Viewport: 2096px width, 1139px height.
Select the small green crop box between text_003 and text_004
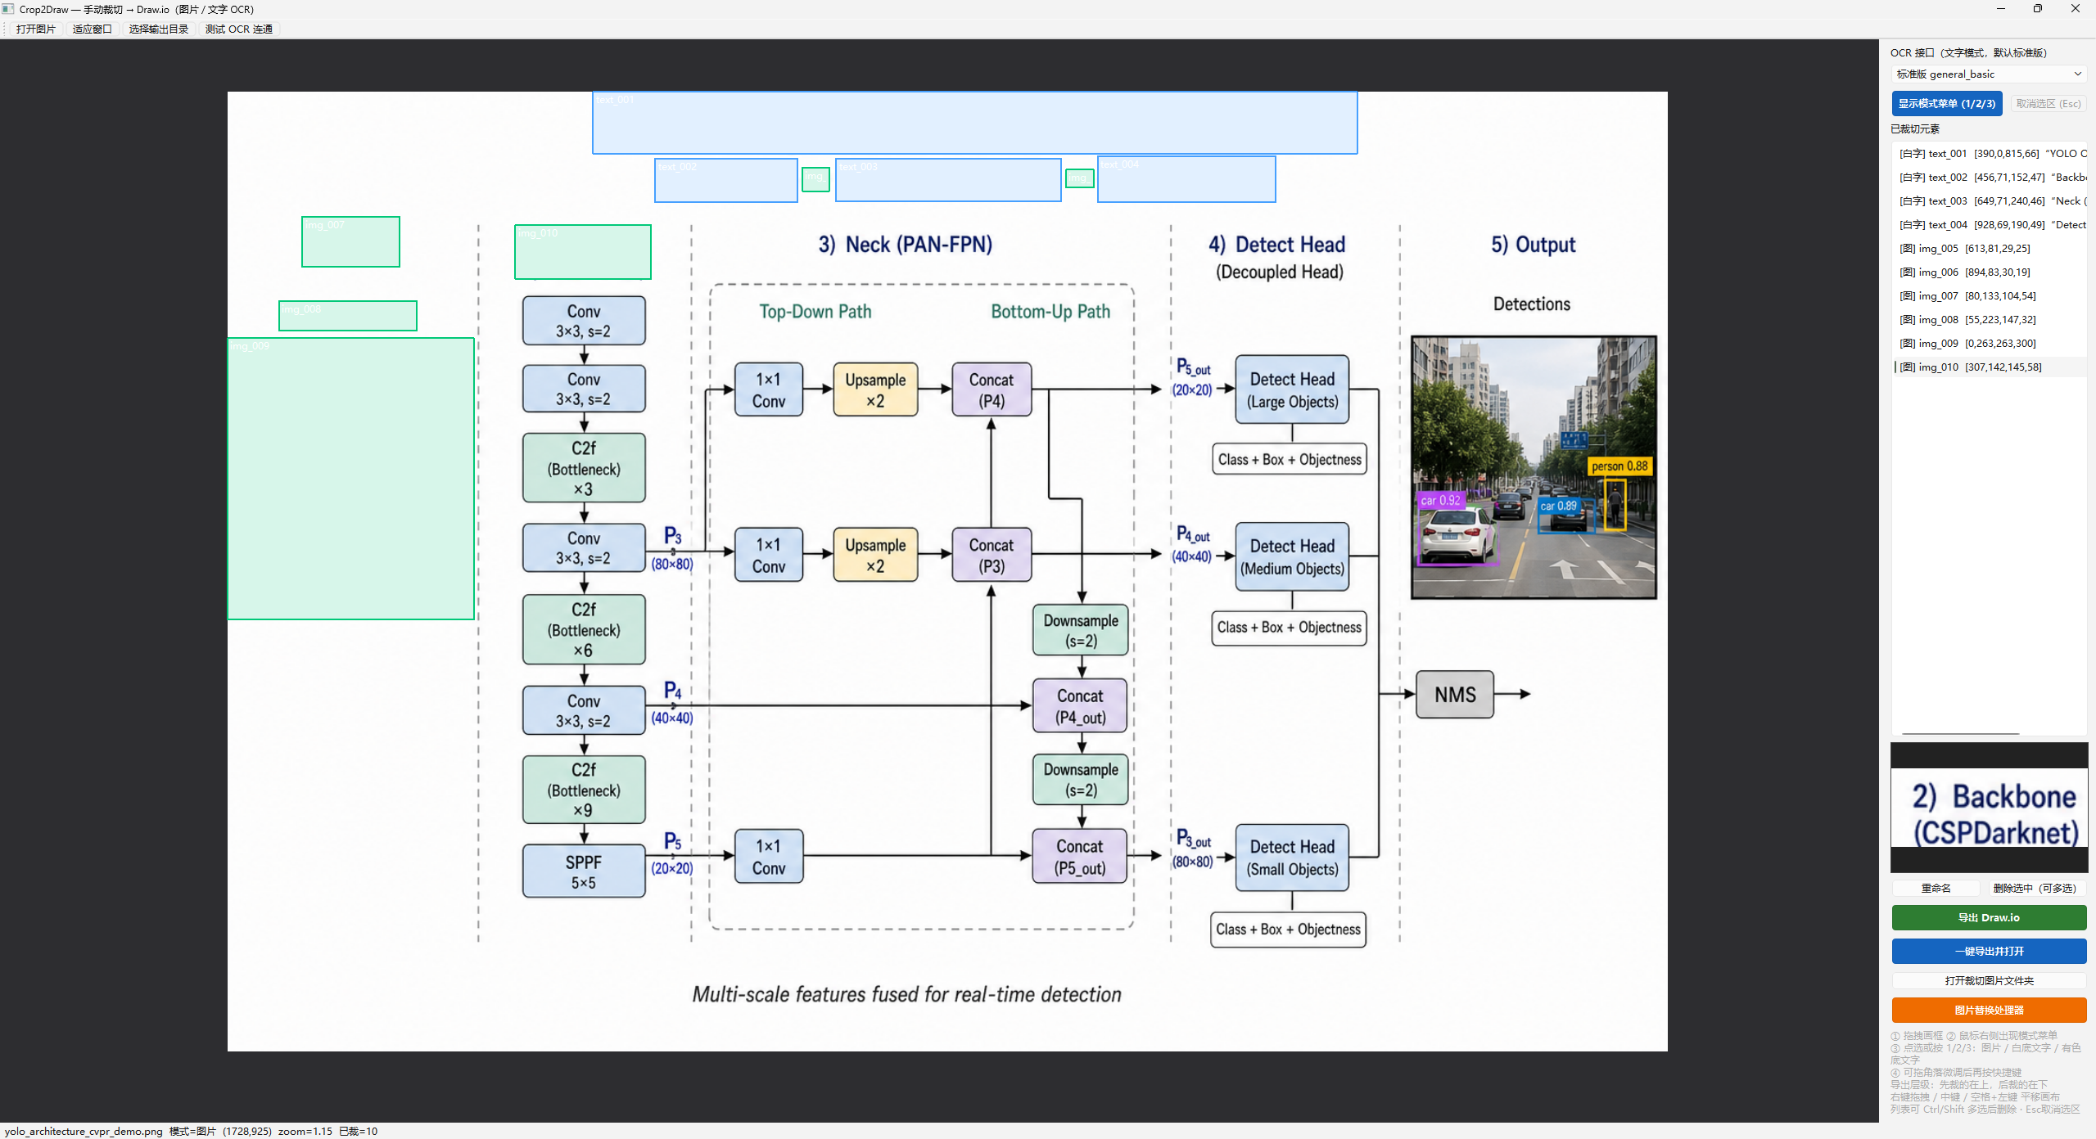[x=1079, y=178]
